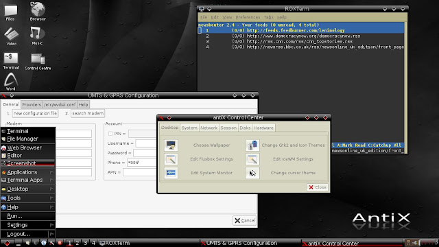Click the show desktop icon in taskbar

click(19, 244)
